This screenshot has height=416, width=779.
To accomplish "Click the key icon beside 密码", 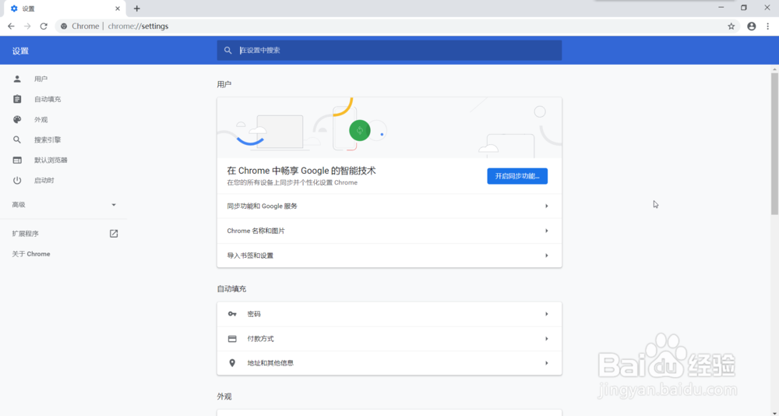I will tap(232, 314).
